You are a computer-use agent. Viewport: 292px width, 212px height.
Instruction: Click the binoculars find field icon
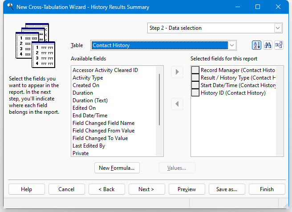(x=268, y=45)
